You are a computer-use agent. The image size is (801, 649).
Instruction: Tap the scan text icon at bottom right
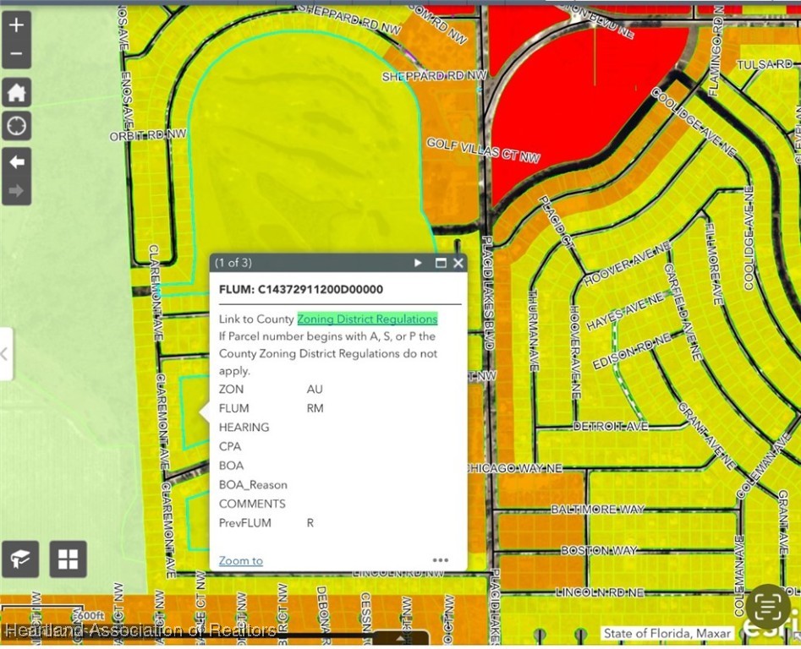click(767, 605)
